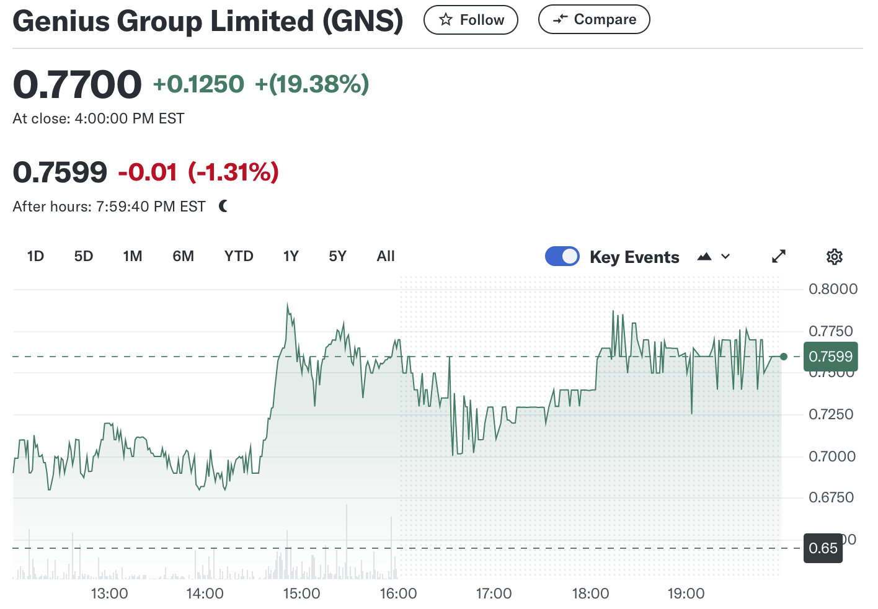Click the -0.01 after-hours change
This screenshot has width=878, height=609.
pos(148,172)
